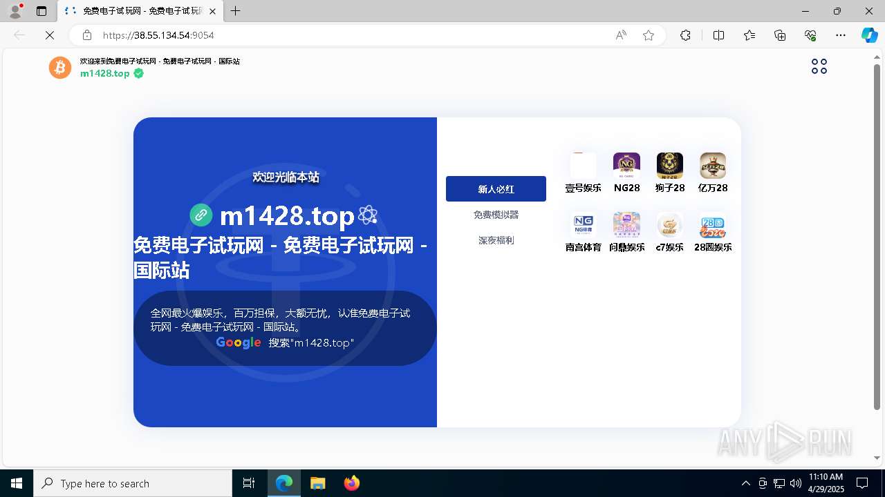Click the scrollbar up arrow

point(877,56)
